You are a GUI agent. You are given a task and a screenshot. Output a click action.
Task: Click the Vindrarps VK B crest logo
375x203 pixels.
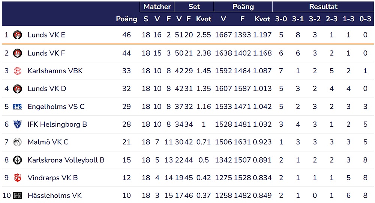tap(17, 178)
